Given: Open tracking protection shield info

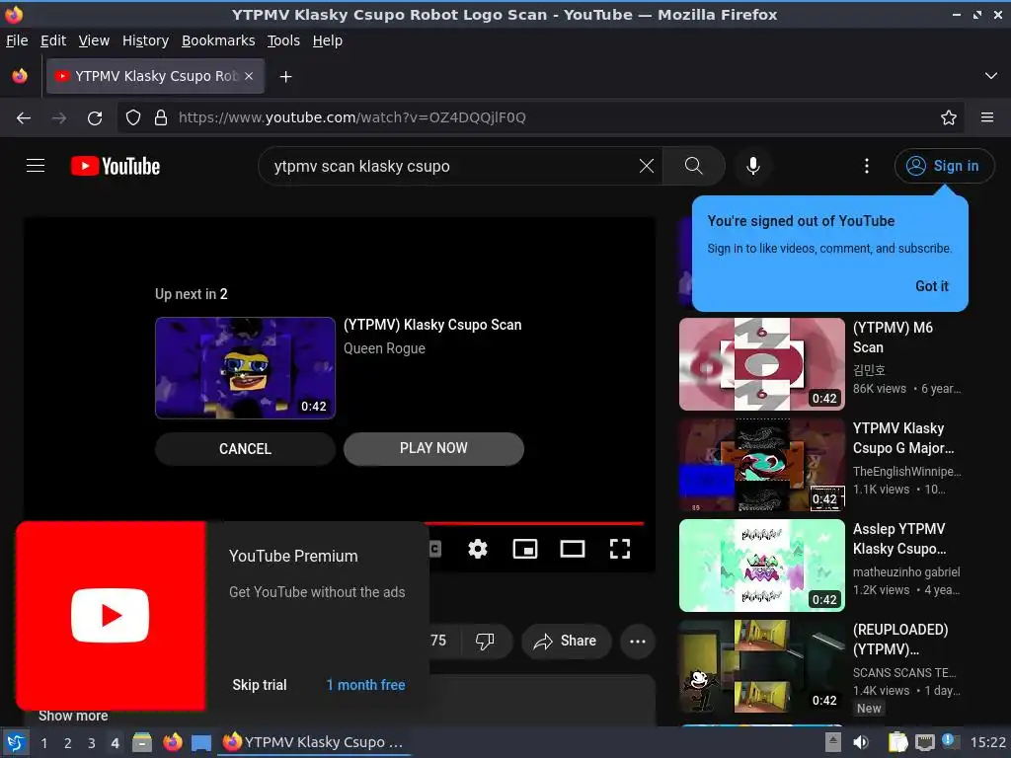Looking at the screenshot, I should coord(133,117).
